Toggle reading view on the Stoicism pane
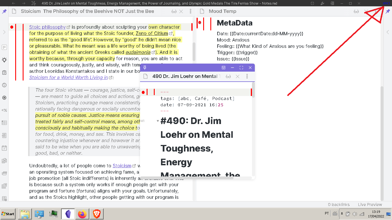 coord(174,11)
